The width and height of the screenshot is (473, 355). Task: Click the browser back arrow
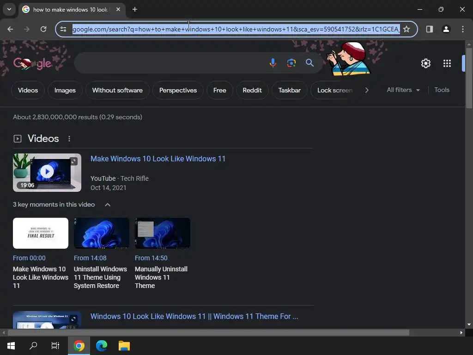point(10,29)
